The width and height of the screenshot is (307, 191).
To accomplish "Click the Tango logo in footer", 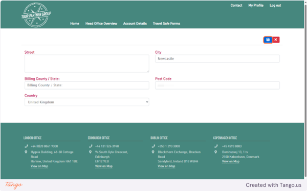I will [x=14, y=185].
